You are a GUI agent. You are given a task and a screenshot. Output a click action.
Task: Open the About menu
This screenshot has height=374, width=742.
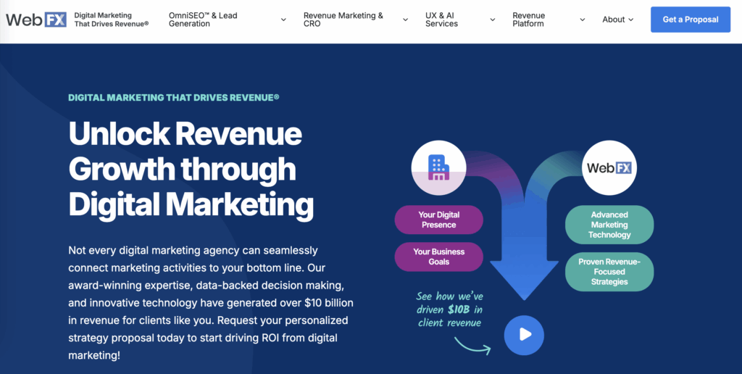(613, 20)
